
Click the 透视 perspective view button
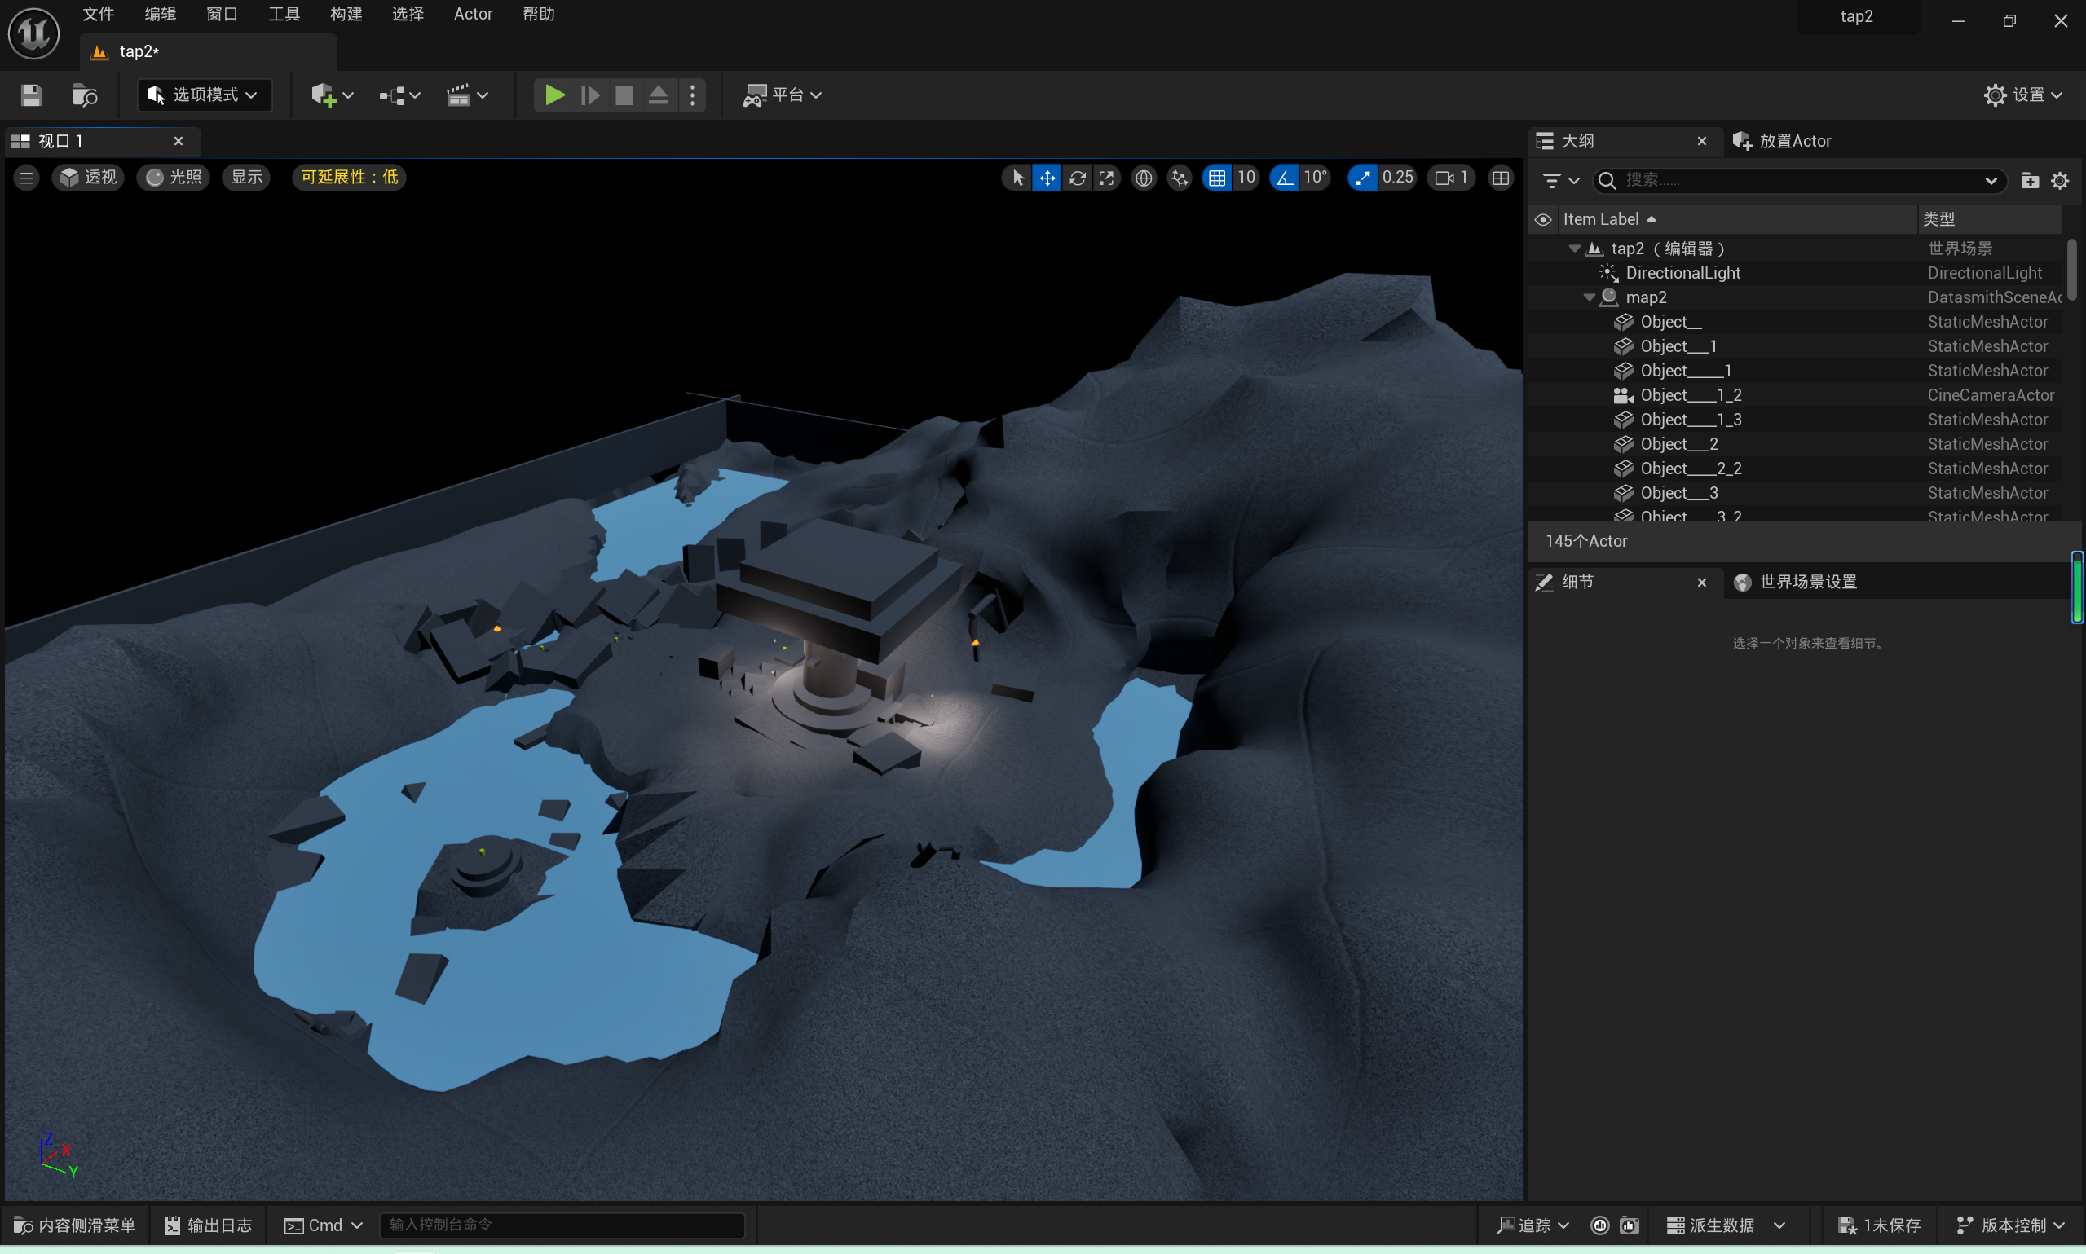click(88, 178)
